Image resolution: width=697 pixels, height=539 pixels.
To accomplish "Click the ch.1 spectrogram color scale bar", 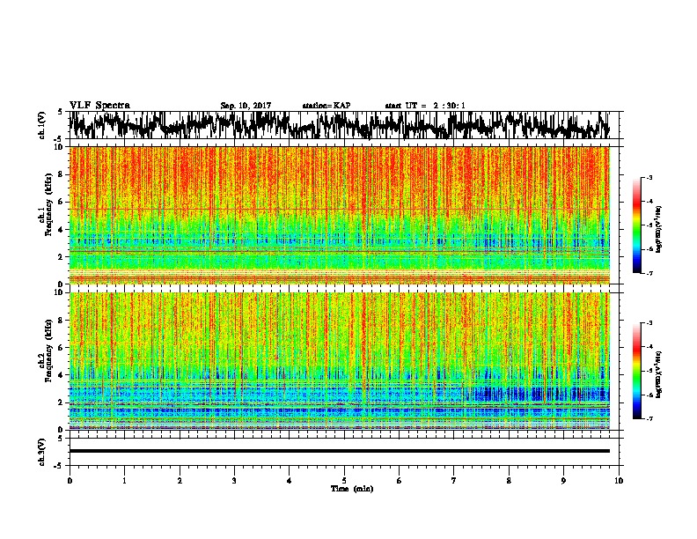I will coord(636,225).
